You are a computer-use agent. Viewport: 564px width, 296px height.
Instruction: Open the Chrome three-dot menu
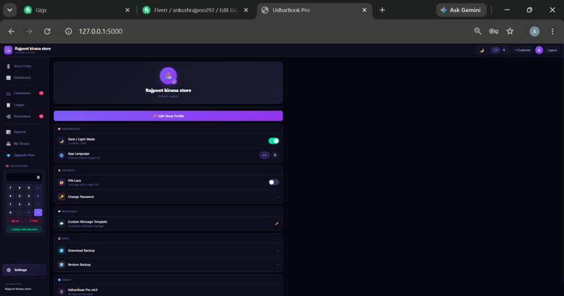point(552,31)
